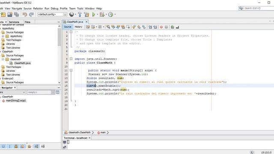
Task: Select ClaseMath.java in project tree
Action: (x=22, y=63)
